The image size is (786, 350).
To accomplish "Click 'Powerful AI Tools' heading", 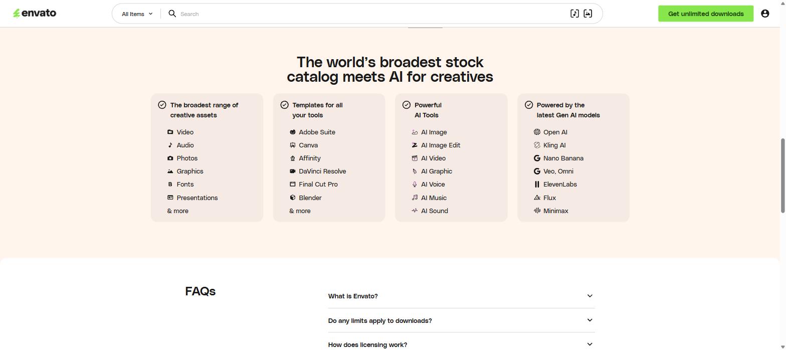I will pyautogui.click(x=428, y=110).
